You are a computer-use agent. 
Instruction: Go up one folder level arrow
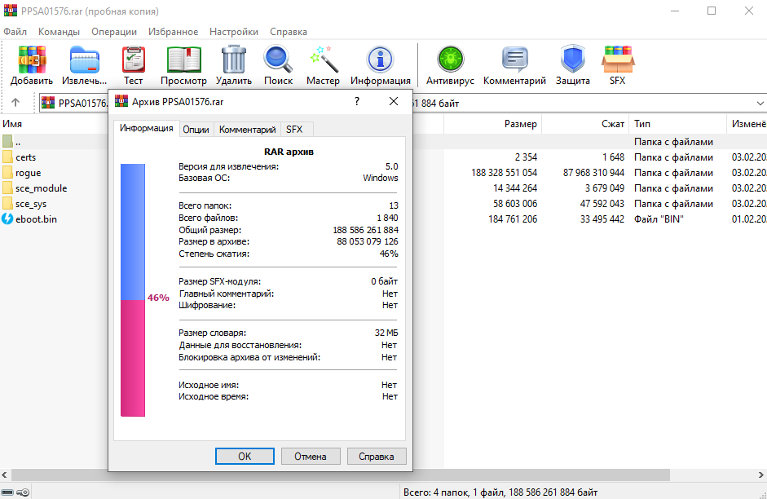pos(15,103)
